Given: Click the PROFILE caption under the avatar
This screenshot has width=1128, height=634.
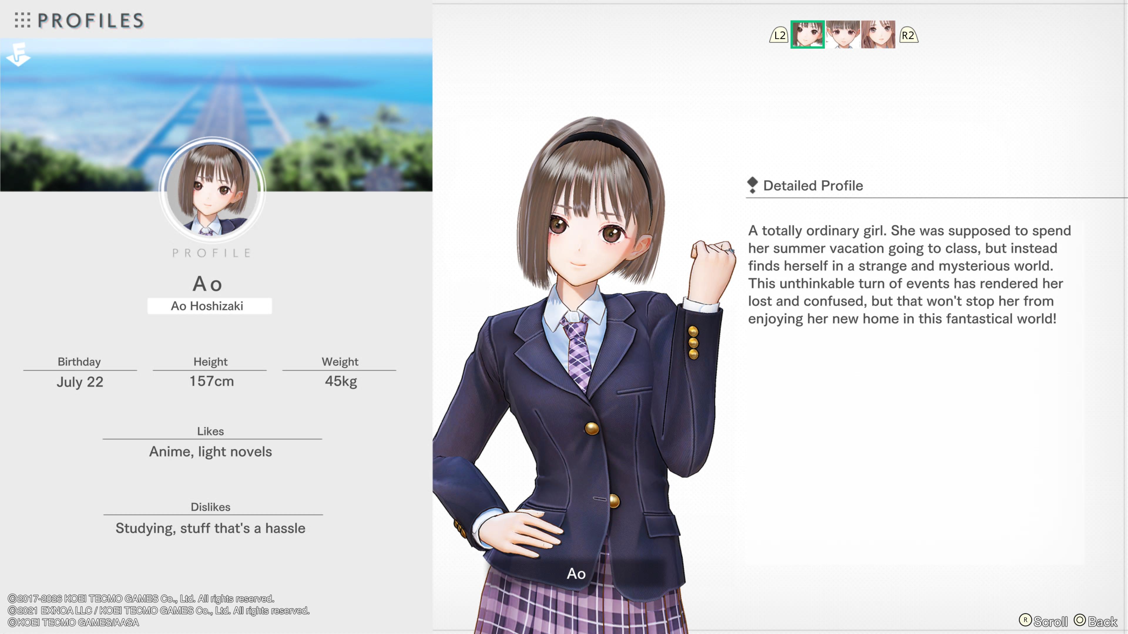Looking at the screenshot, I should tap(211, 253).
